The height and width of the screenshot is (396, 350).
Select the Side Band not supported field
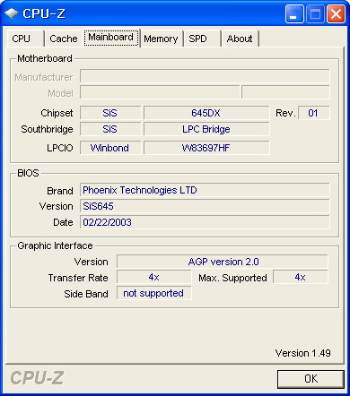[x=153, y=293]
